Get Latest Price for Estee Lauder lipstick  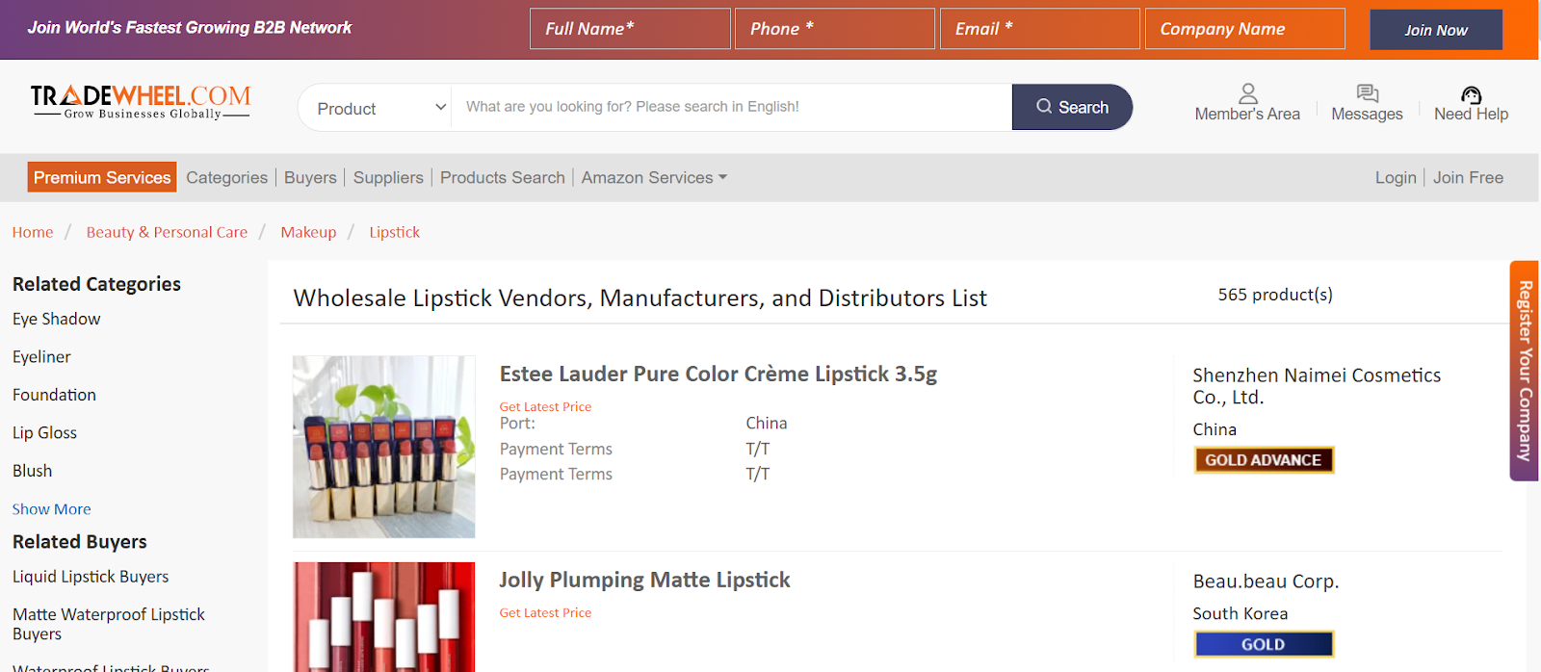point(545,407)
